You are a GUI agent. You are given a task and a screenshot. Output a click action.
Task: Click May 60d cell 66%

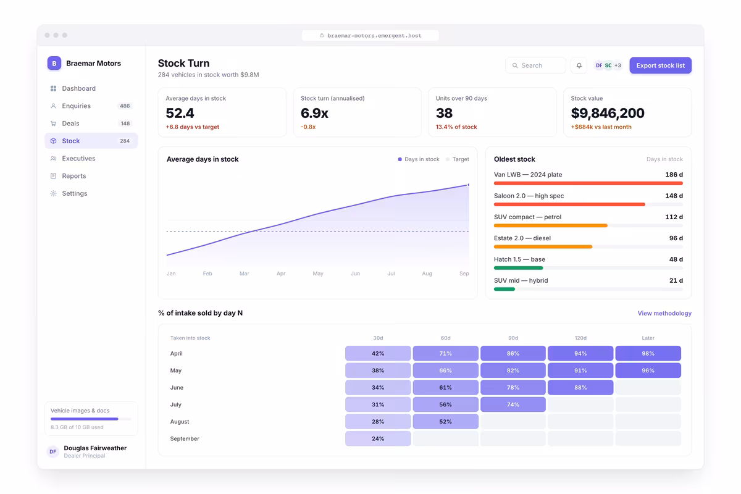pos(446,371)
